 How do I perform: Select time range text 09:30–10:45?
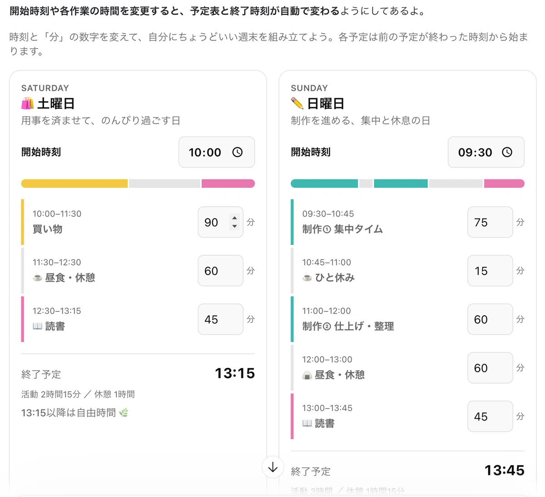328,214
